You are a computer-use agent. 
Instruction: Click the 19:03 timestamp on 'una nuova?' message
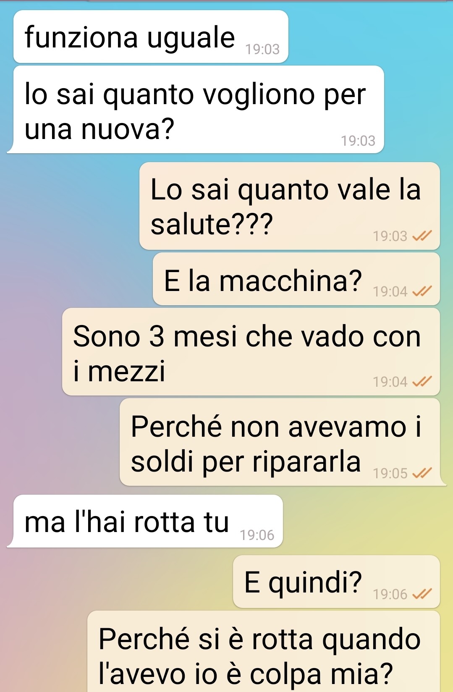[358, 141]
